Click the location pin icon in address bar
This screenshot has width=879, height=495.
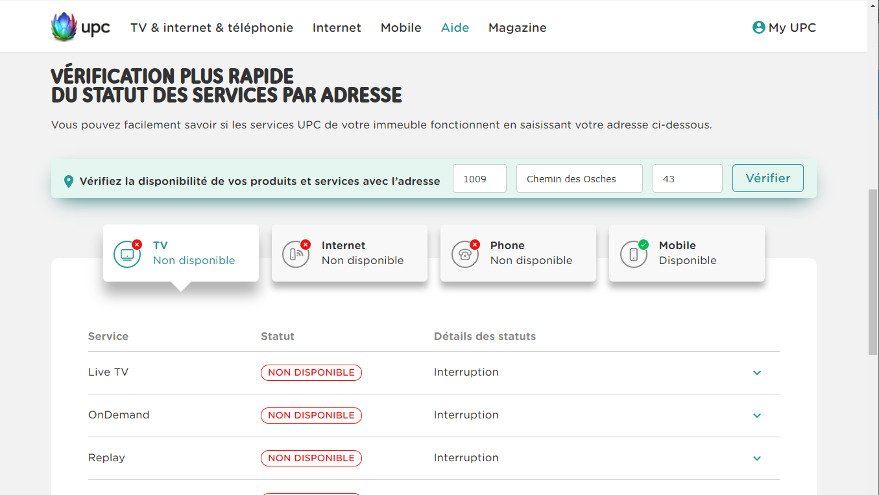pos(69,182)
